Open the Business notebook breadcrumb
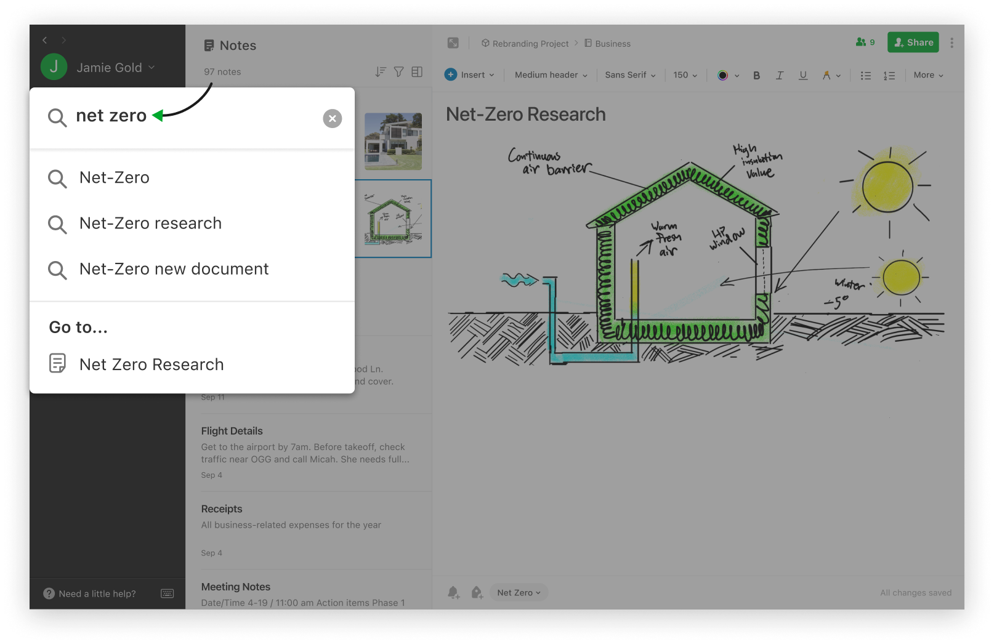 pyautogui.click(x=607, y=44)
